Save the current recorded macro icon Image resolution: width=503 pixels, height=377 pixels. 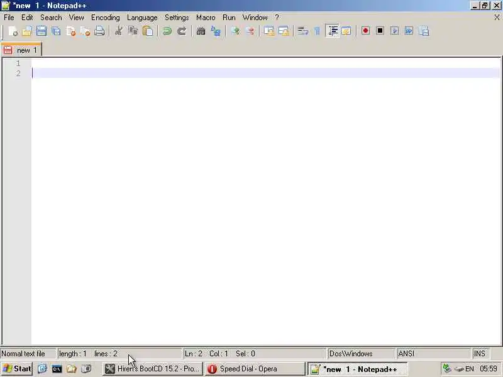click(x=424, y=31)
